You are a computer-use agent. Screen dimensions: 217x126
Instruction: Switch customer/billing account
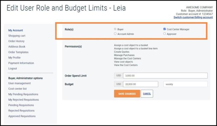[x=193, y=17]
